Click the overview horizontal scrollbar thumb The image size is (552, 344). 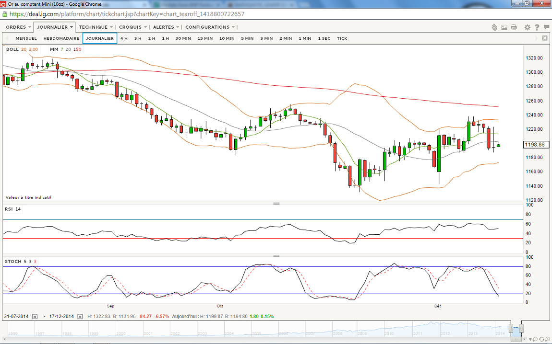coord(516,339)
